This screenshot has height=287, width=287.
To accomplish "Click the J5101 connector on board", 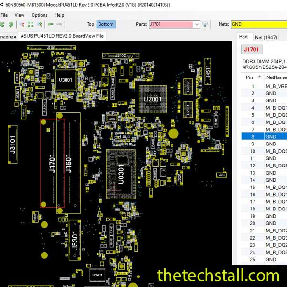I will 51,48.
